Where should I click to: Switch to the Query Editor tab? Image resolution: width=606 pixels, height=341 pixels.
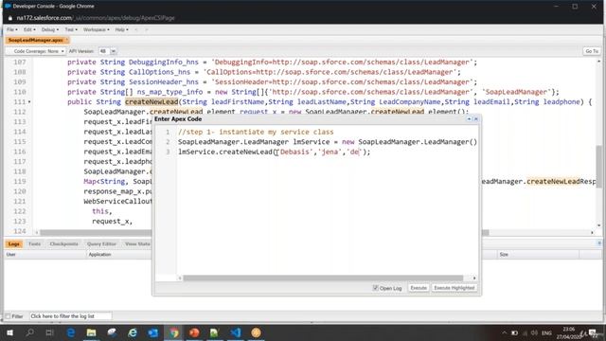[101, 244]
